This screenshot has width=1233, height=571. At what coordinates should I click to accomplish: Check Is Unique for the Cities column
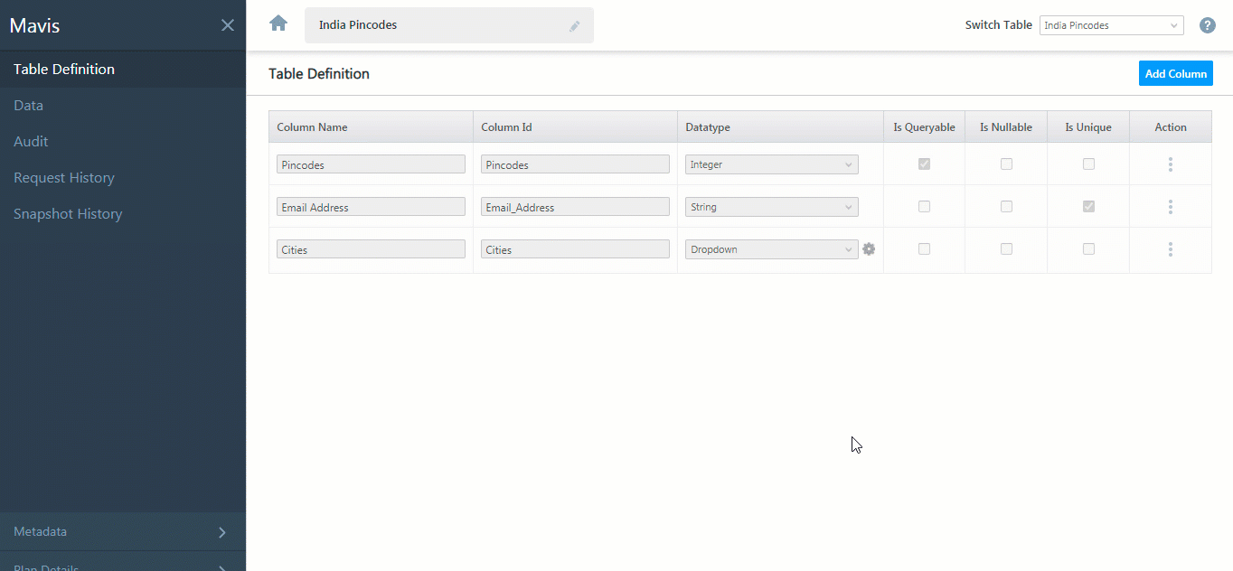tap(1087, 248)
